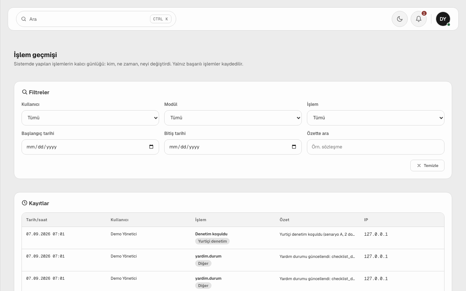This screenshot has width=466, height=291.
Task: Click summary text Yurtiçi denetim koşuldu (senaryo A
Action: pos(317,234)
